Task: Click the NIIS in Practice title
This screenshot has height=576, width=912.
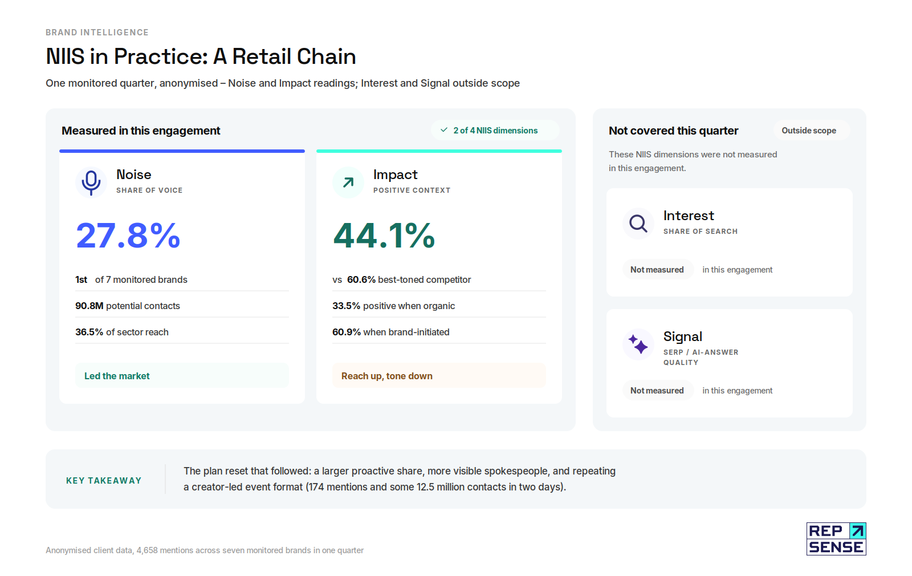Action: coord(201,56)
